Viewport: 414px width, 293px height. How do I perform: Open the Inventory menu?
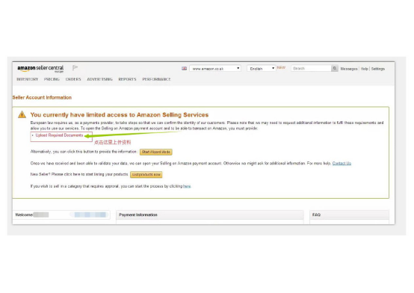28,79
